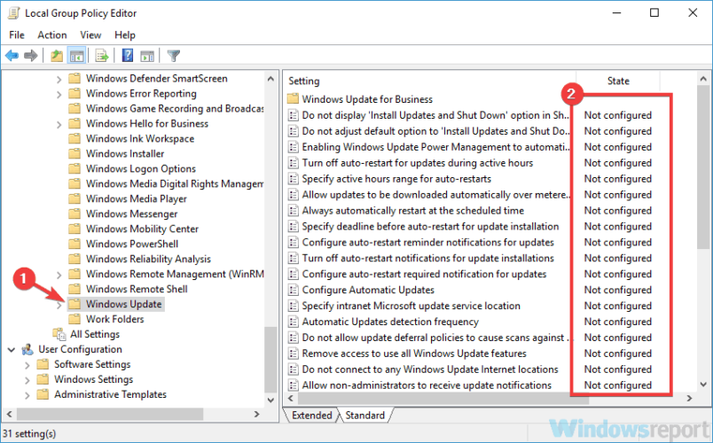The image size is (713, 443).
Task: Expand the Windows Hello for Business node
Action: click(x=59, y=125)
